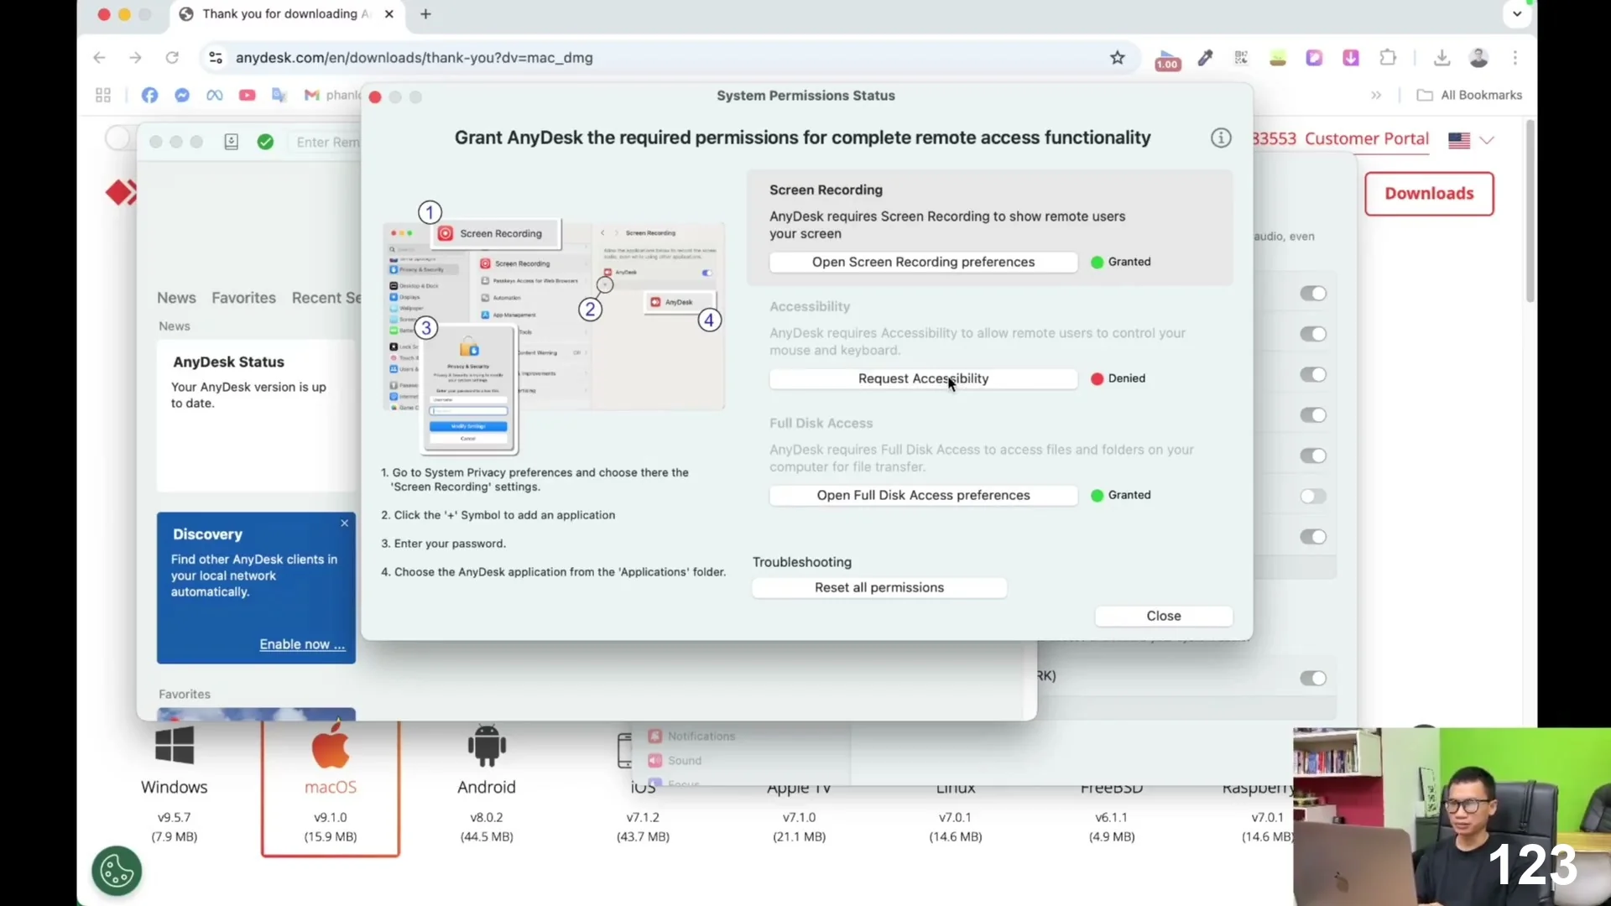The height and width of the screenshot is (906, 1611).
Task: Open the Meta bookmark
Action: 215,96
